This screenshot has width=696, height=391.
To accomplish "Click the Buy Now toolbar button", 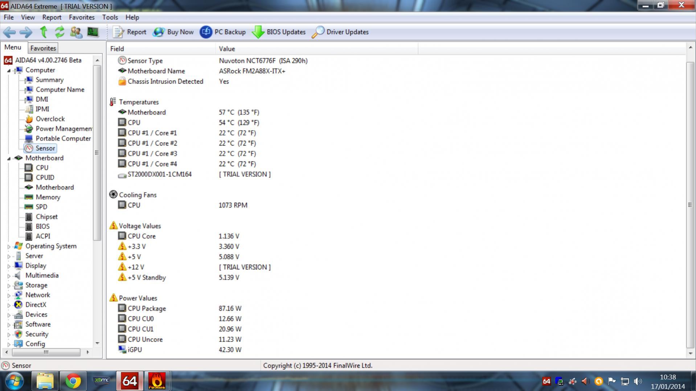I will (173, 32).
